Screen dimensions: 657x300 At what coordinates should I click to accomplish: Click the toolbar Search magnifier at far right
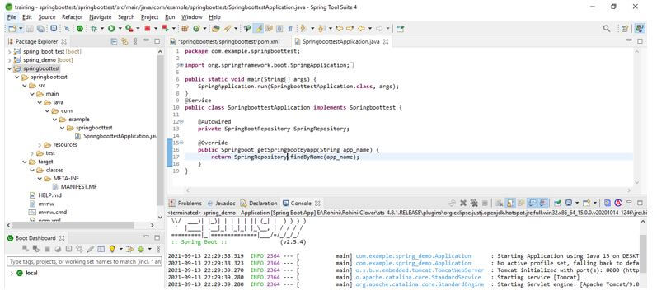(x=606, y=29)
